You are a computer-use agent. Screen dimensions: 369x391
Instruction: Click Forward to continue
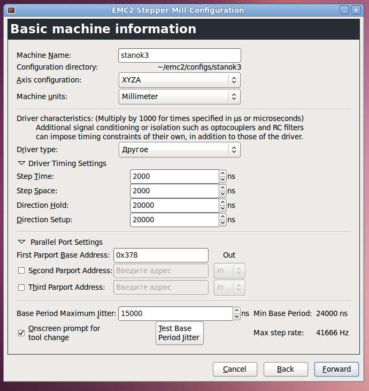tap(336, 369)
